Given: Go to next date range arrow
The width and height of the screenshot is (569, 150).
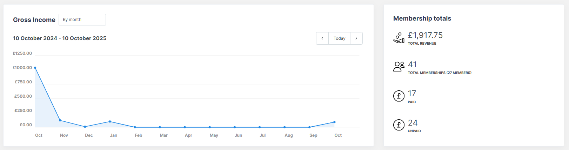Looking at the screenshot, I should pyautogui.click(x=356, y=38).
